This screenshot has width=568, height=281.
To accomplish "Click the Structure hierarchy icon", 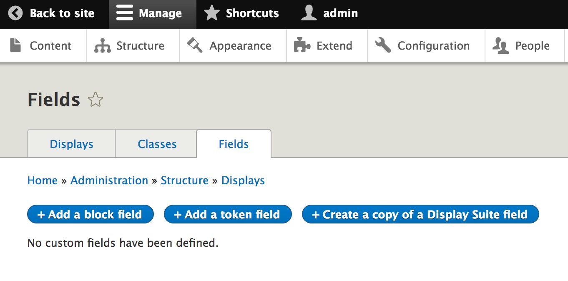I will [102, 45].
